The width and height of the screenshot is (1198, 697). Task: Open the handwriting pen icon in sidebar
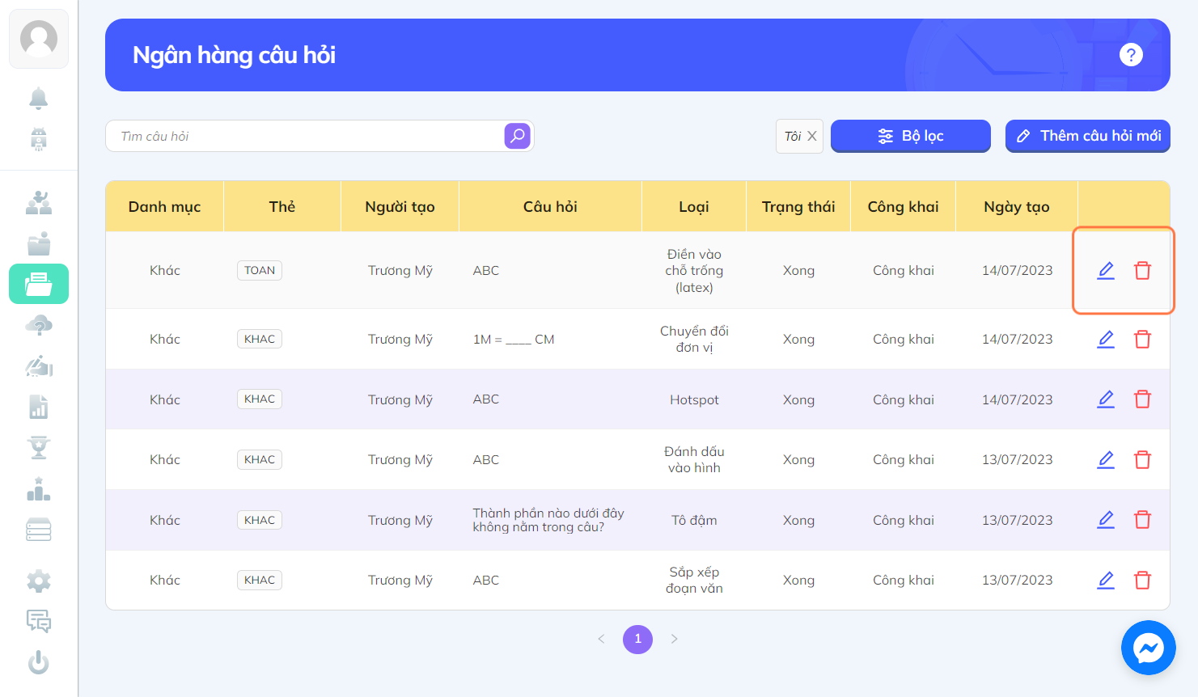coord(39,366)
